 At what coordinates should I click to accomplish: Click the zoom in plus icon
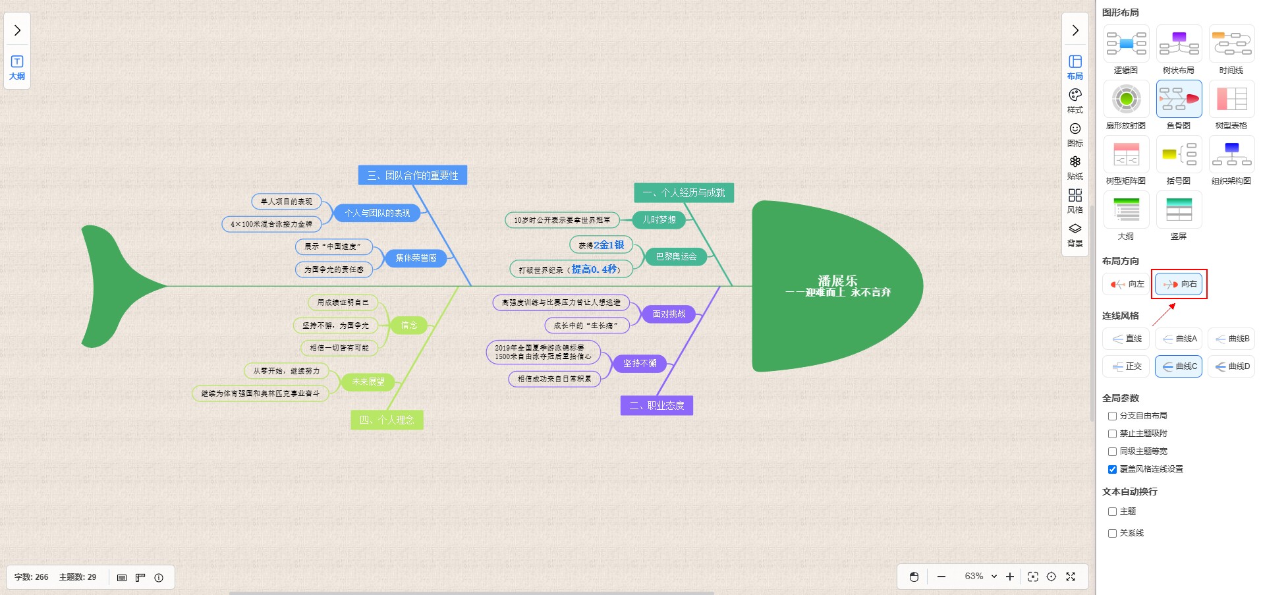1010,577
